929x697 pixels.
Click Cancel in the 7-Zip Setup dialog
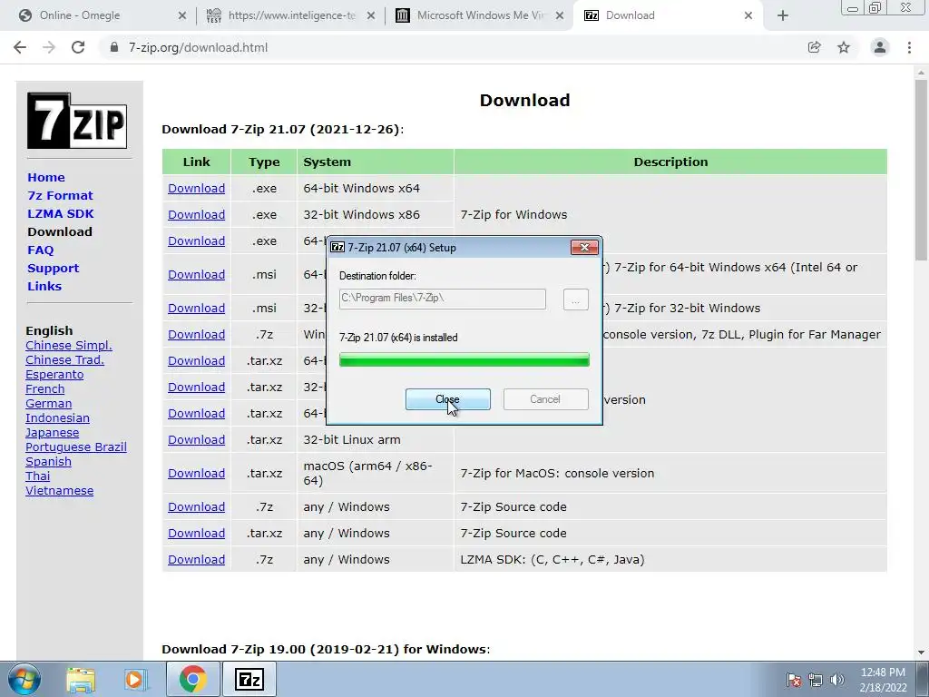[x=545, y=399]
